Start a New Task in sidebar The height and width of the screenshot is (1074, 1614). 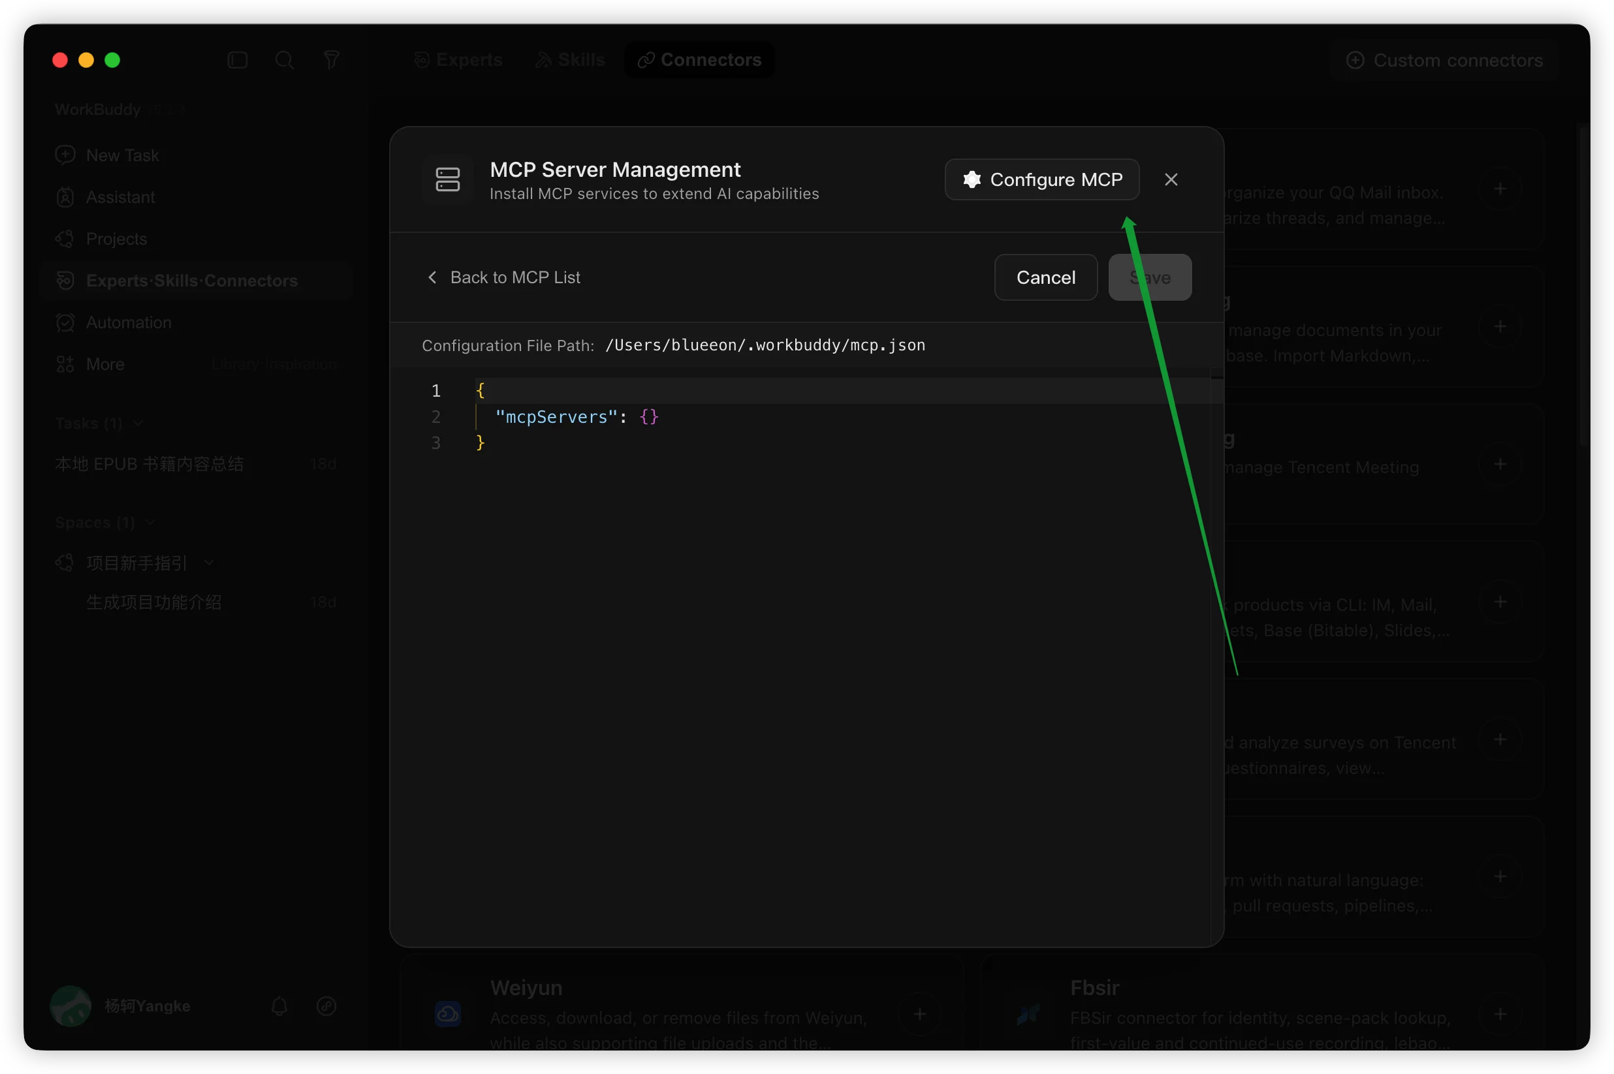pos(195,155)
